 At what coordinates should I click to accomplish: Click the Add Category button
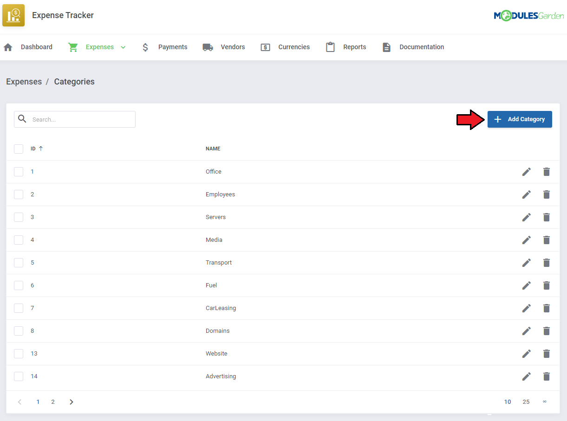pos(520,119)
